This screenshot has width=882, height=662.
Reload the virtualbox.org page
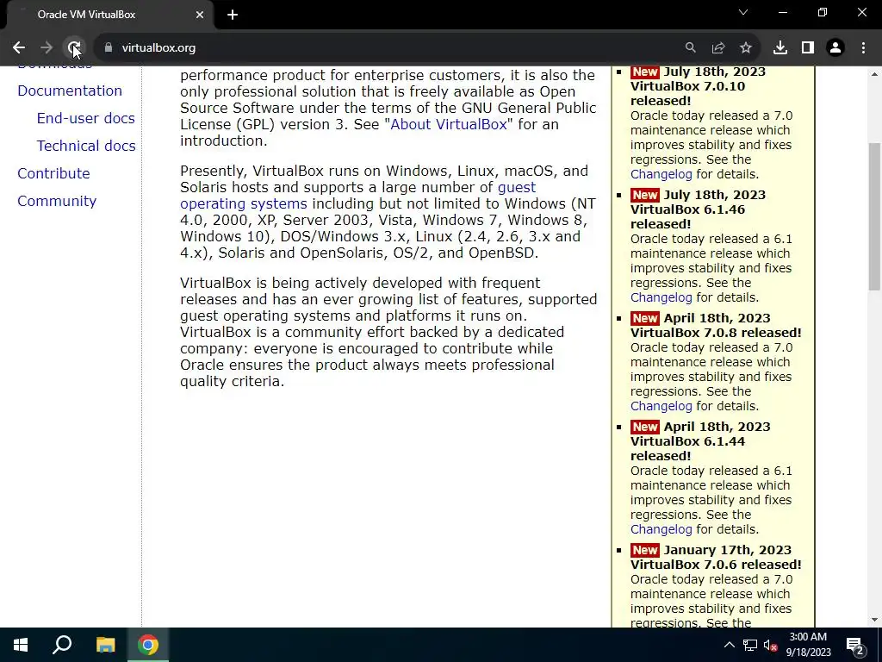74,48
